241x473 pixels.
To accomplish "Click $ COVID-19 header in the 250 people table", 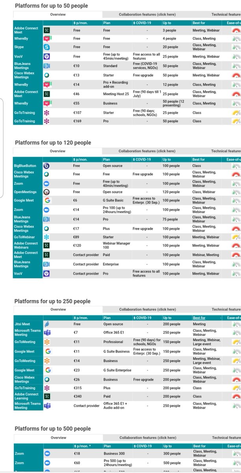I will point(142,318).
